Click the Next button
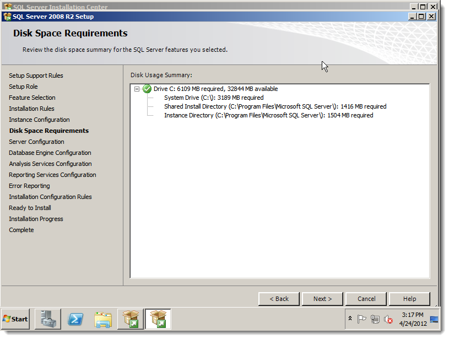This screenshot has width=449, height=339. 322,299
